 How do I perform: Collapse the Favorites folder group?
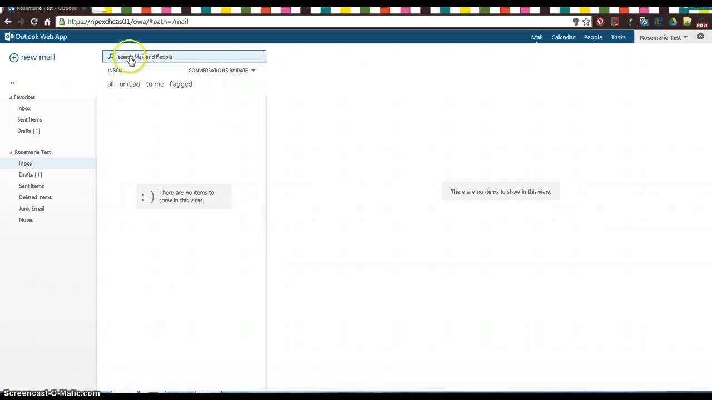click(x=11, y=97)
